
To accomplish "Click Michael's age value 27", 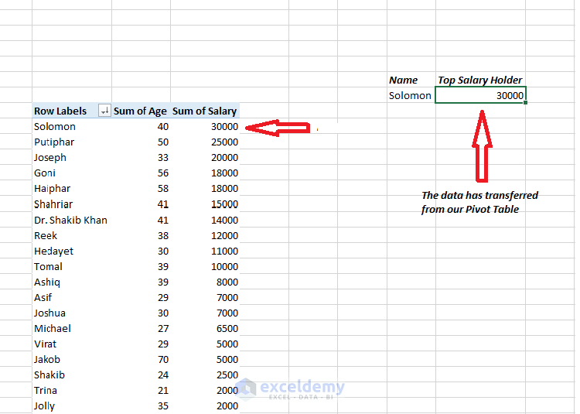I will click(162, 329).
